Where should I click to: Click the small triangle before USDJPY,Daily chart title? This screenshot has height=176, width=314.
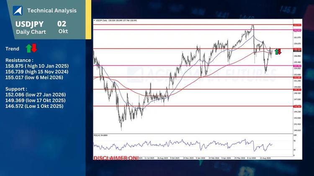[94, 20]
